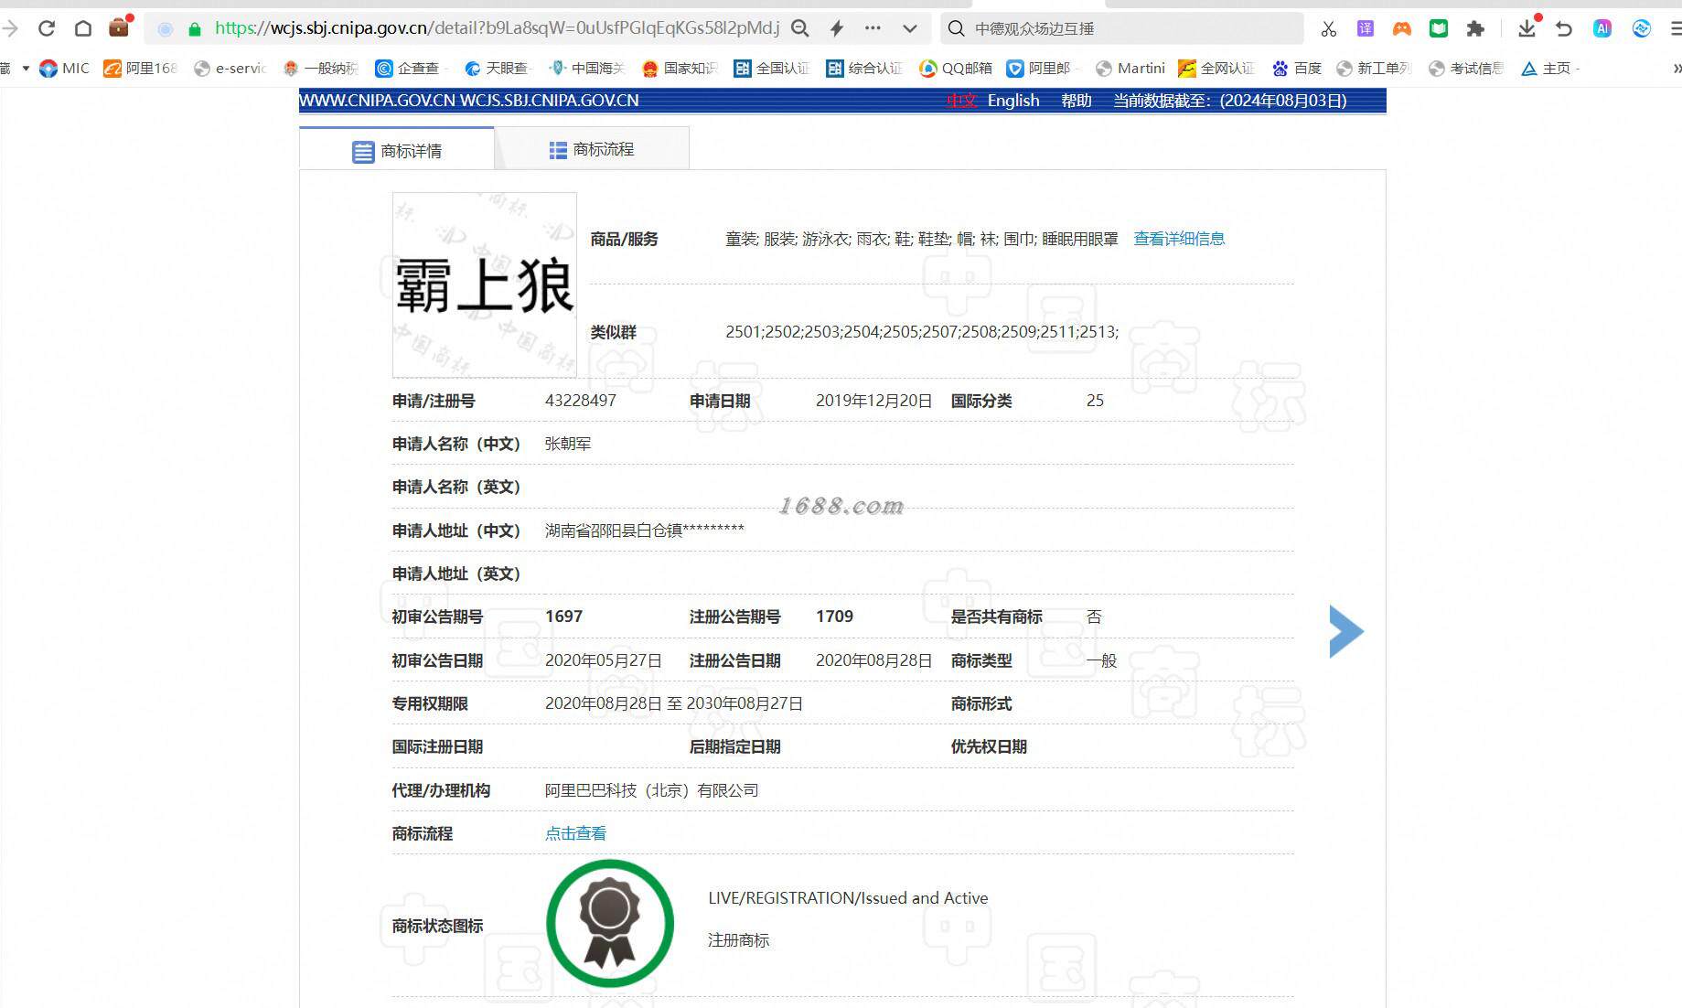Select the 商标详情 tab
The width and height of the screenshot is (1682, 1008).
pyautogui.click(x=397, y=150)
